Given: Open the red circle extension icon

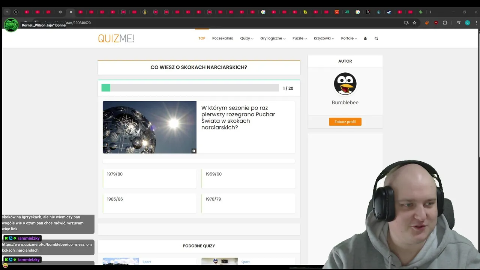Looking at the screenshot, I should point(436,23).
